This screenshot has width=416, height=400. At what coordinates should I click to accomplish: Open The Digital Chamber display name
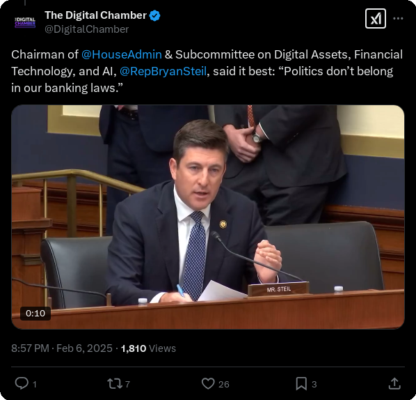point(95,15)
